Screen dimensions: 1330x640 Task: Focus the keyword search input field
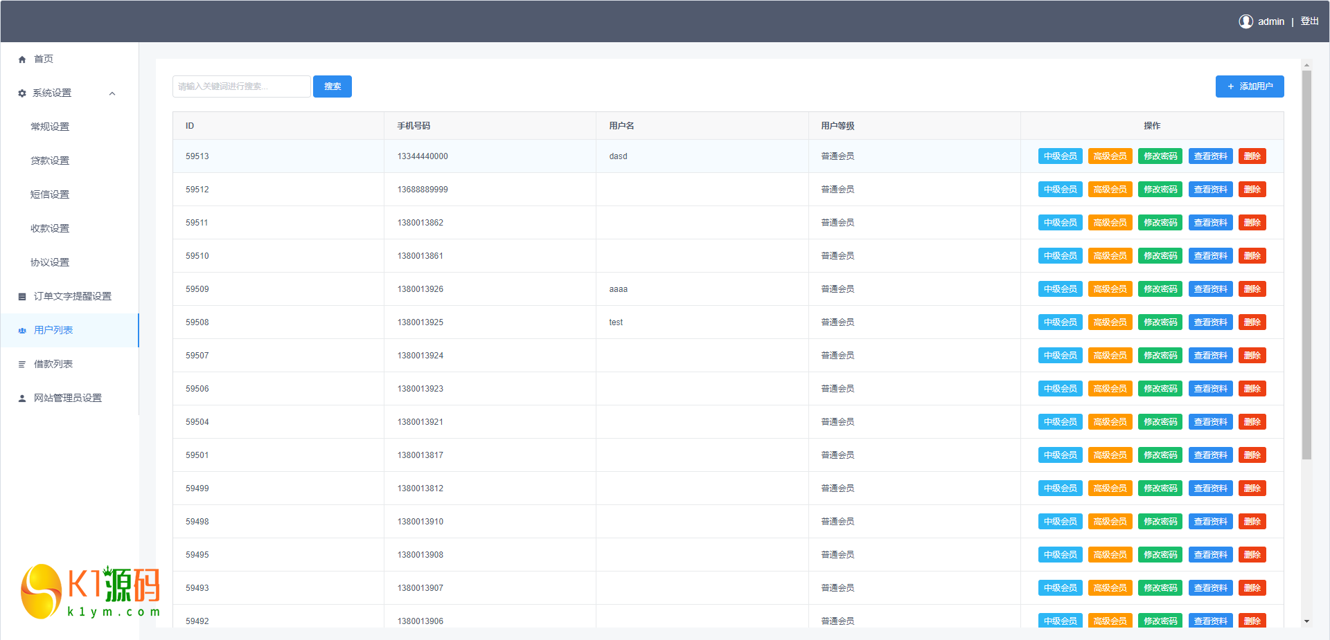(x=241, y=86)
